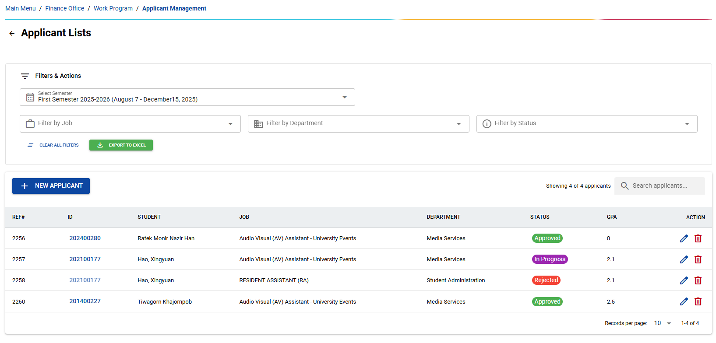Screen dimensions: 716x343
Task: Sort by REF# column header
Action: tap(18, 217)
